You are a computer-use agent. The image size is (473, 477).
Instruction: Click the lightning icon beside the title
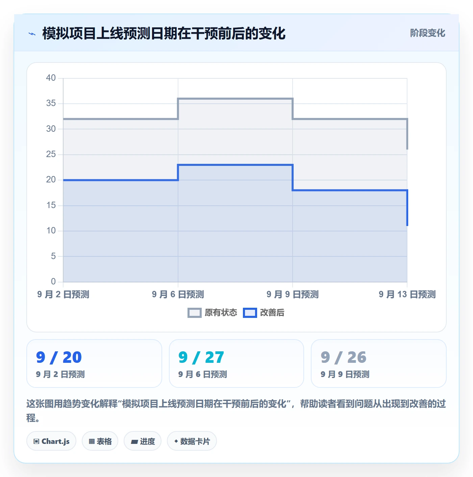pos(32,34)
